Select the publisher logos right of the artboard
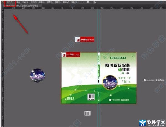 pyautogui.click(x=154, y=80)
